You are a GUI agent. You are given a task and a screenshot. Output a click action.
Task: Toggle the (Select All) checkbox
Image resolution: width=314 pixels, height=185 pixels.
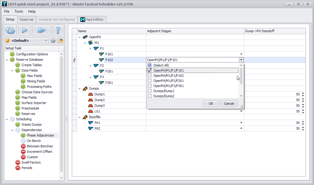(150, 65)
